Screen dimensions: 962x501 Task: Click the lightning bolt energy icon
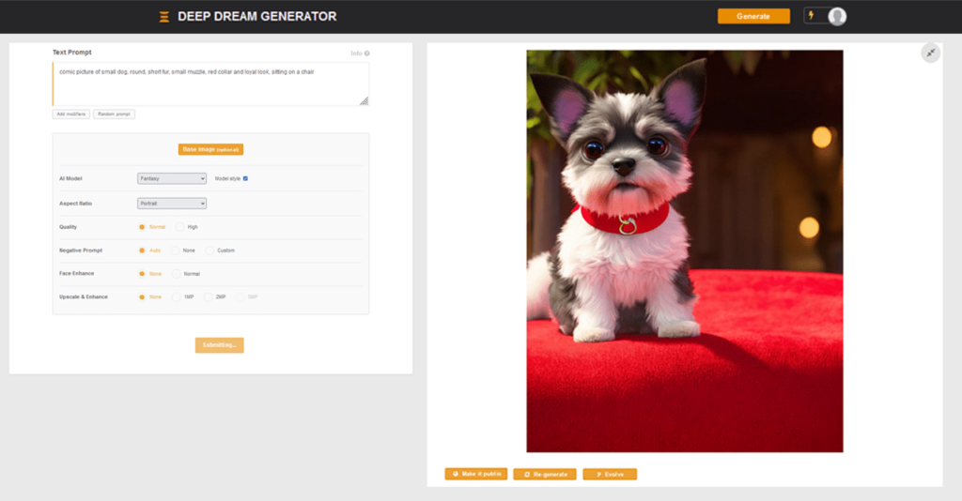811,16
